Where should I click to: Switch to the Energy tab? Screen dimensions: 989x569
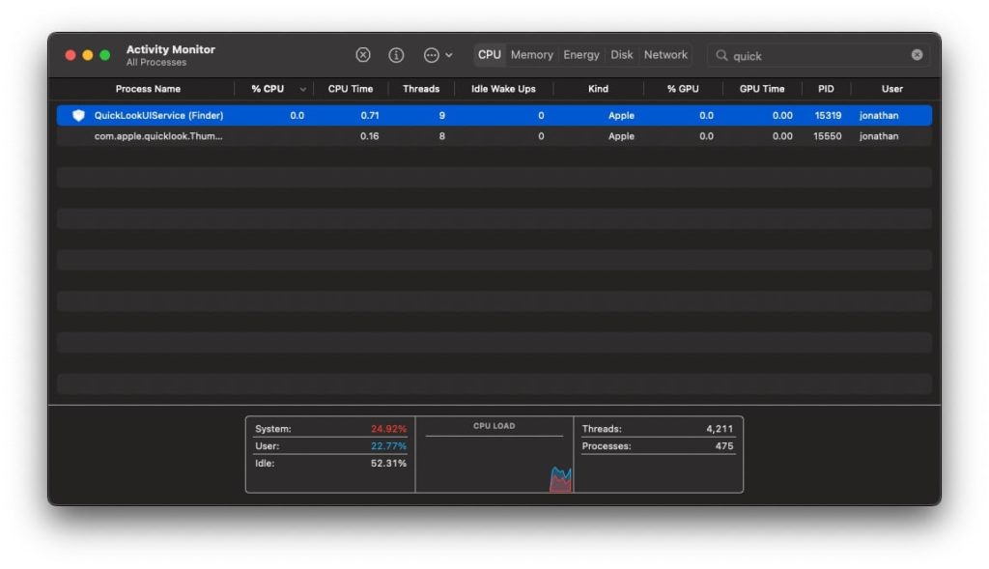pyautogui.click(x=580, y=55)
